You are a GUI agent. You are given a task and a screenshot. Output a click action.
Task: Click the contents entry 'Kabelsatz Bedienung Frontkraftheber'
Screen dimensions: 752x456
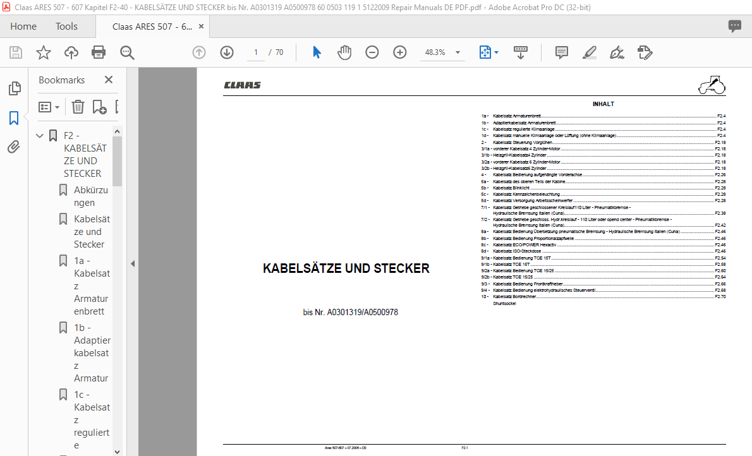pos(528,284)
